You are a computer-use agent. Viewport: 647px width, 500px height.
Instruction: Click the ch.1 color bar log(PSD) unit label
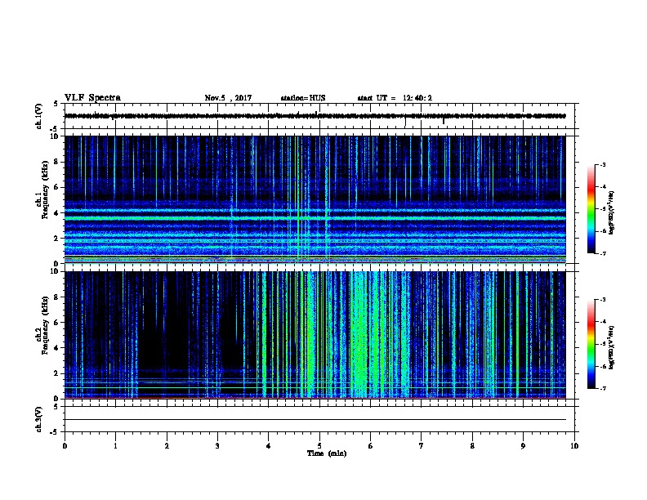click(x=612, y=212)
